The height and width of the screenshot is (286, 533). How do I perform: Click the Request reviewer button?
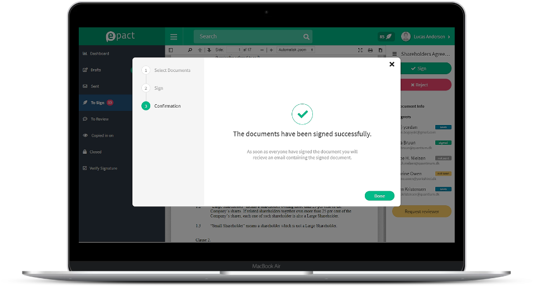click(x=422, y=211)
